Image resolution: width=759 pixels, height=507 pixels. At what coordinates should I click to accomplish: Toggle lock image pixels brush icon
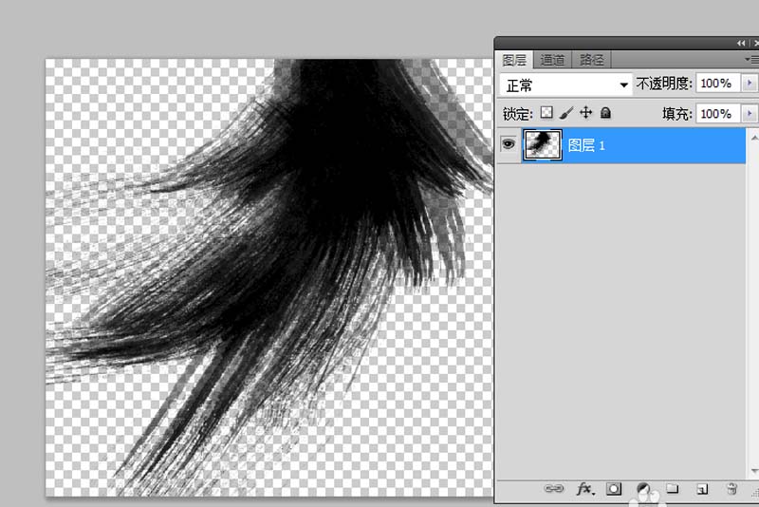point(566,113)
